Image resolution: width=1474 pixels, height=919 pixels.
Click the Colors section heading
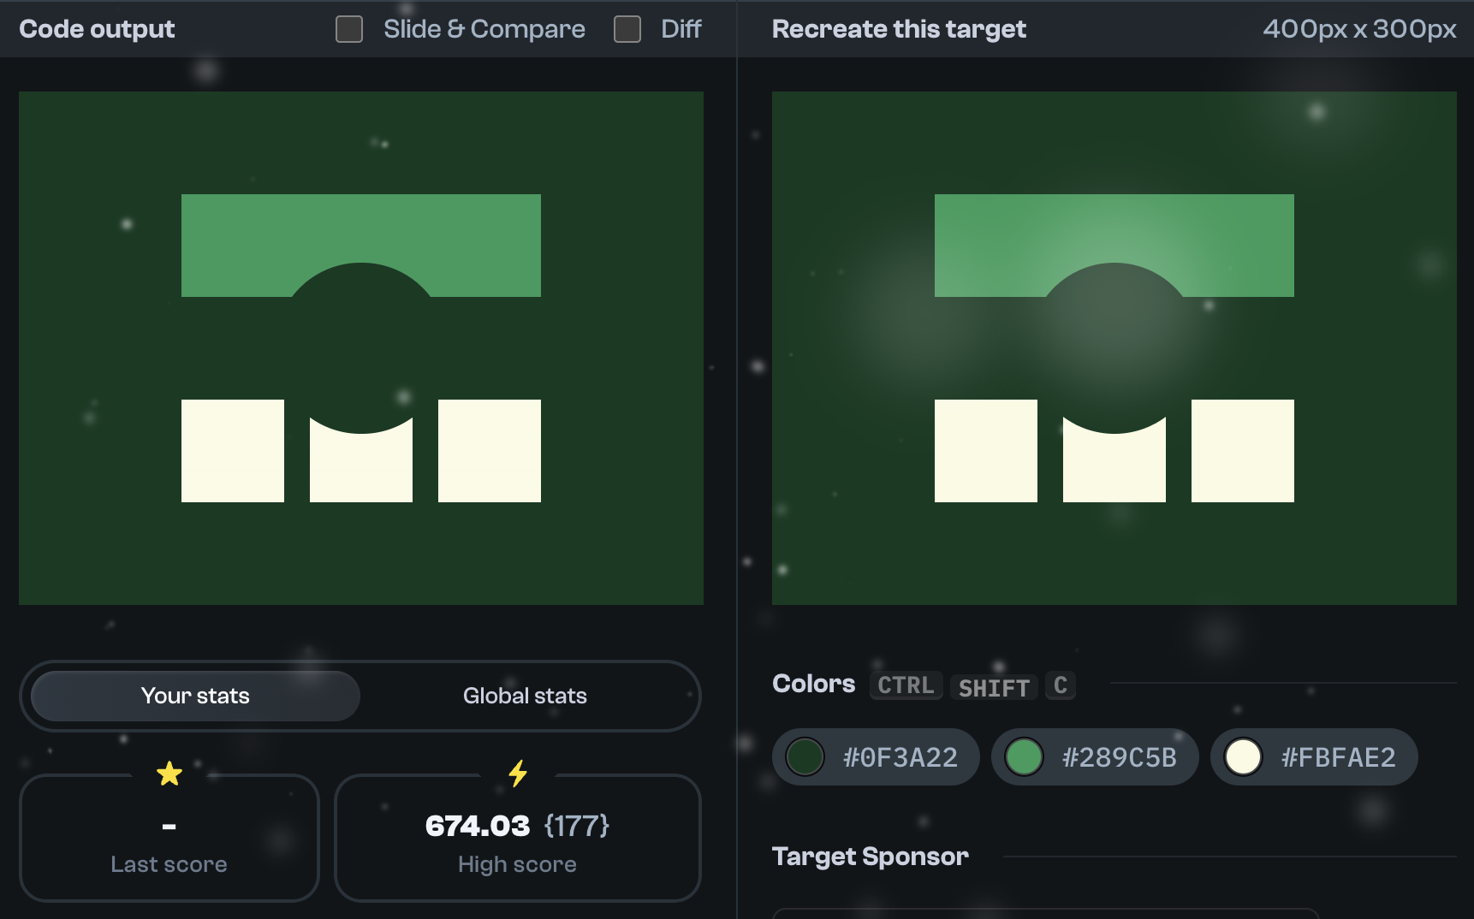tap(813, 683)
